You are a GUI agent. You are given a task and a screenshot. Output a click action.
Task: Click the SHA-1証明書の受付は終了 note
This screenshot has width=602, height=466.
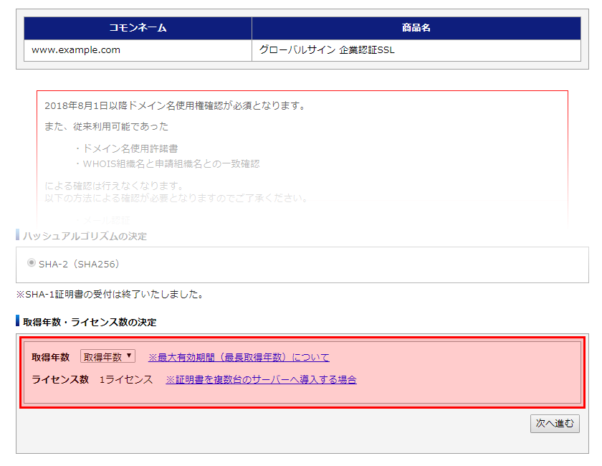(110, 294)
